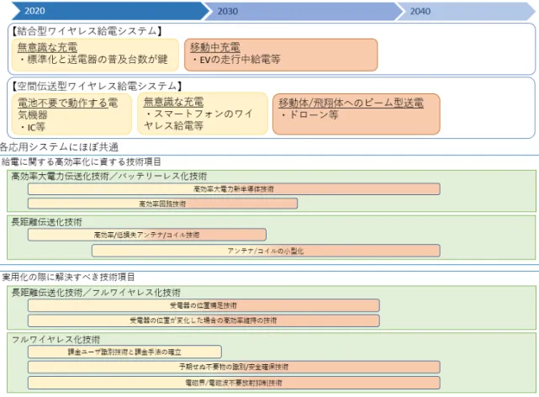539x397 pixels.
Task: Click the 2040 timeline arrow
Action: point(466,11)
